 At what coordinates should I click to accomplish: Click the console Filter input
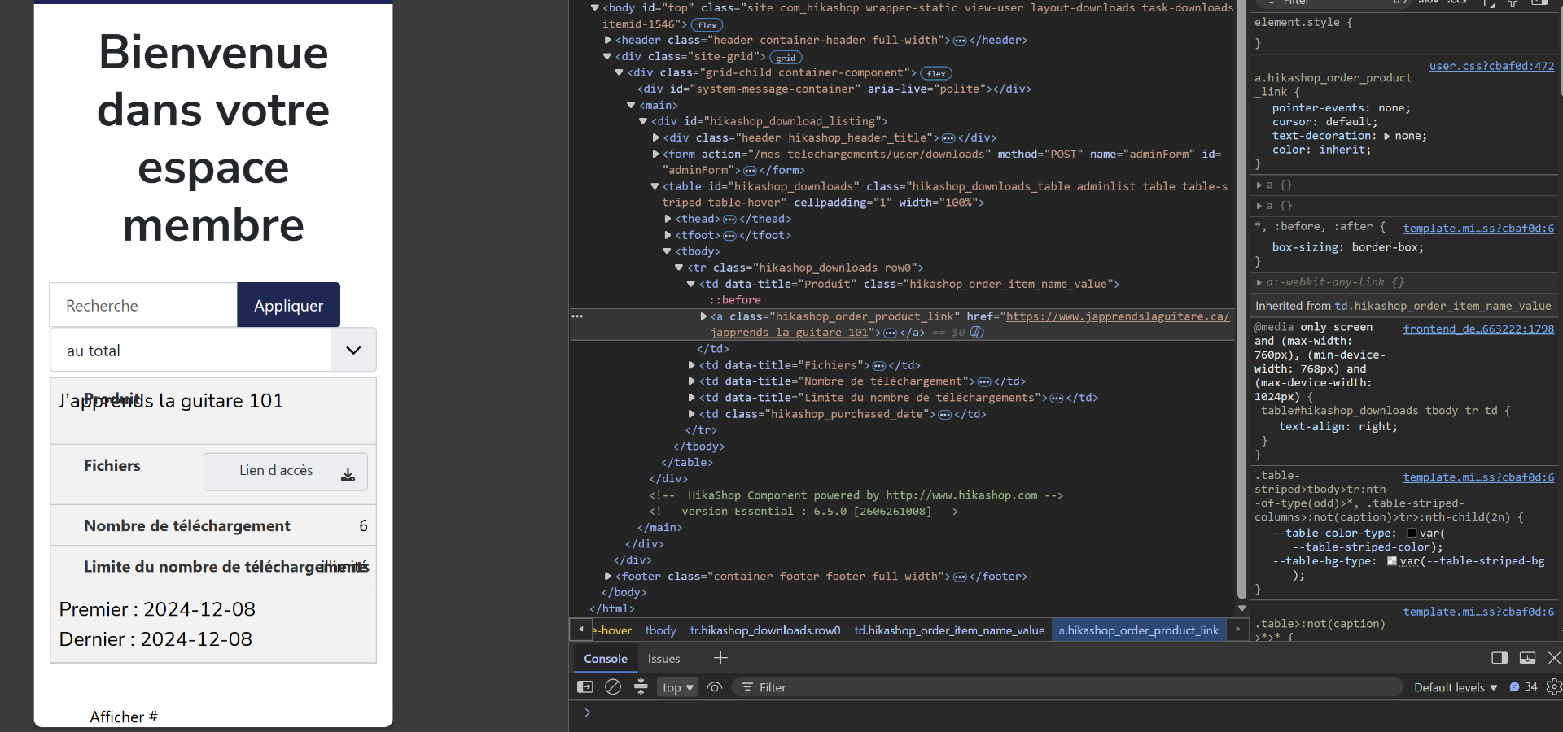(x=1066, y=687)
